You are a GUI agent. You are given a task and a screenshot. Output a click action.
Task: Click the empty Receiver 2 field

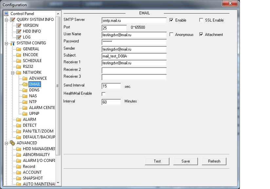[x=134, y=70]
